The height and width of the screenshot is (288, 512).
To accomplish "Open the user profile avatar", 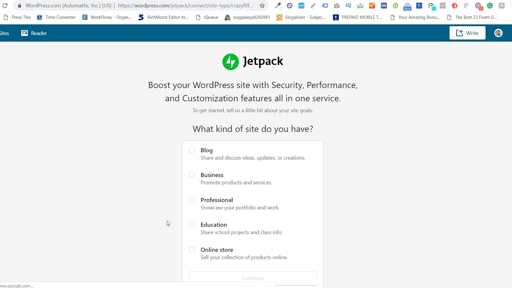I will [498, 33].
